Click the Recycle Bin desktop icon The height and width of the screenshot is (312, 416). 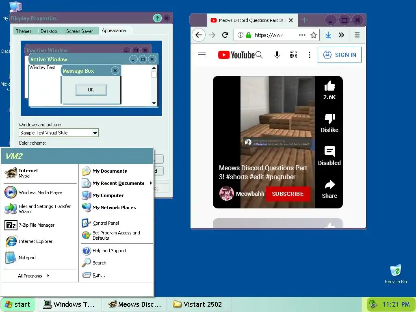pos(396,274)
